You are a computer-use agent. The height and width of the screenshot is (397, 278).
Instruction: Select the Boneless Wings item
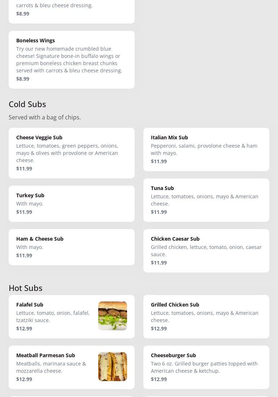(x=35, y=41)
